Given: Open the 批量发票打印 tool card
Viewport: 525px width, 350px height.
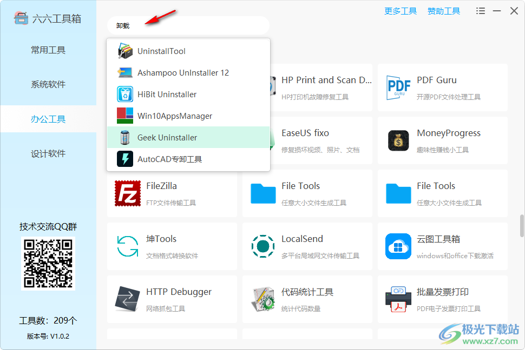Looking at the screenshot, I should 443,299.
